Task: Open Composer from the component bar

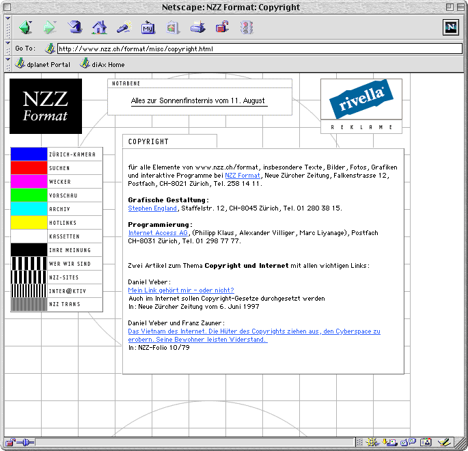Action: click(x=444, y=442)
